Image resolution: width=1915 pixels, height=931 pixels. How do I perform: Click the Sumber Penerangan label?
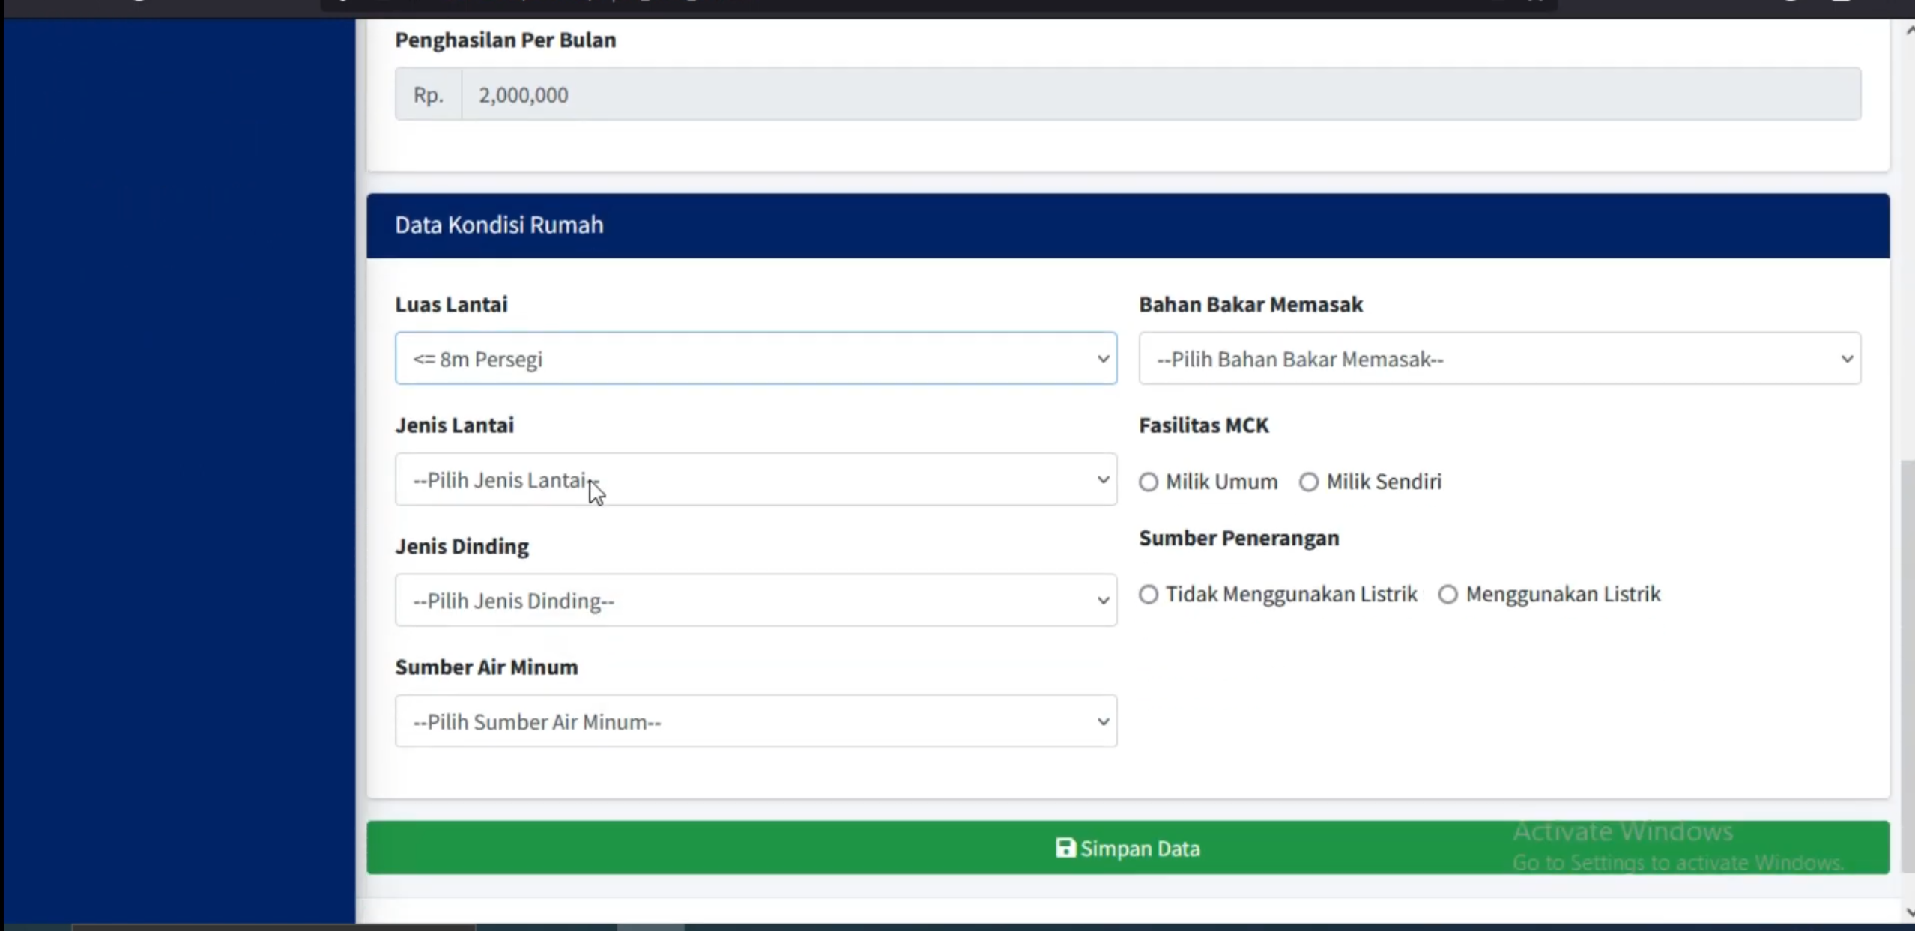[1238, 538]
